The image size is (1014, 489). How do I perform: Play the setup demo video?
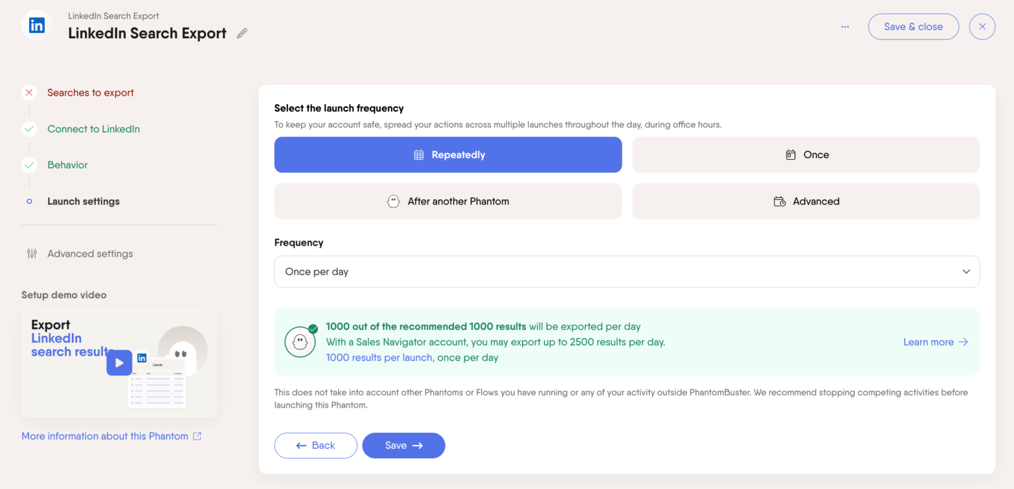tap(119, 363)
